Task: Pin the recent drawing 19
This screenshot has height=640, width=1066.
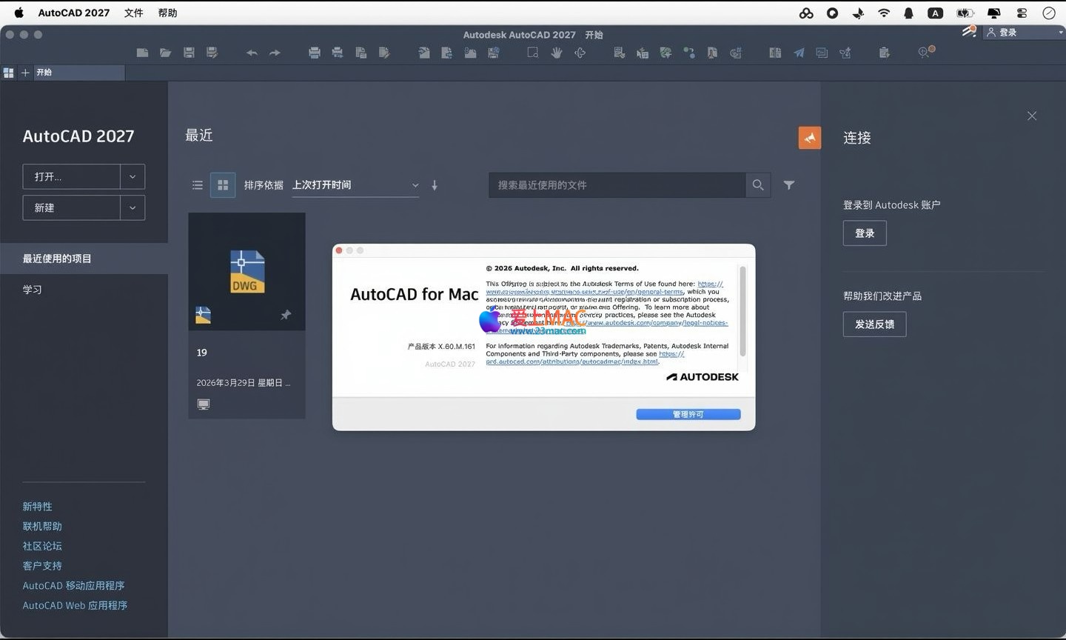Action: [286, 315]
